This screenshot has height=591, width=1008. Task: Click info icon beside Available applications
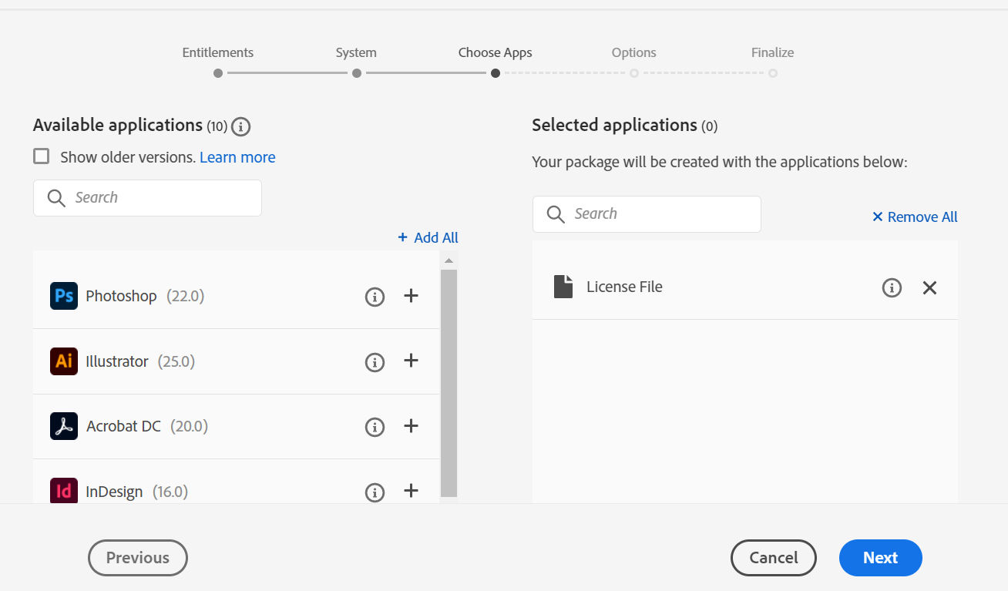241,126
